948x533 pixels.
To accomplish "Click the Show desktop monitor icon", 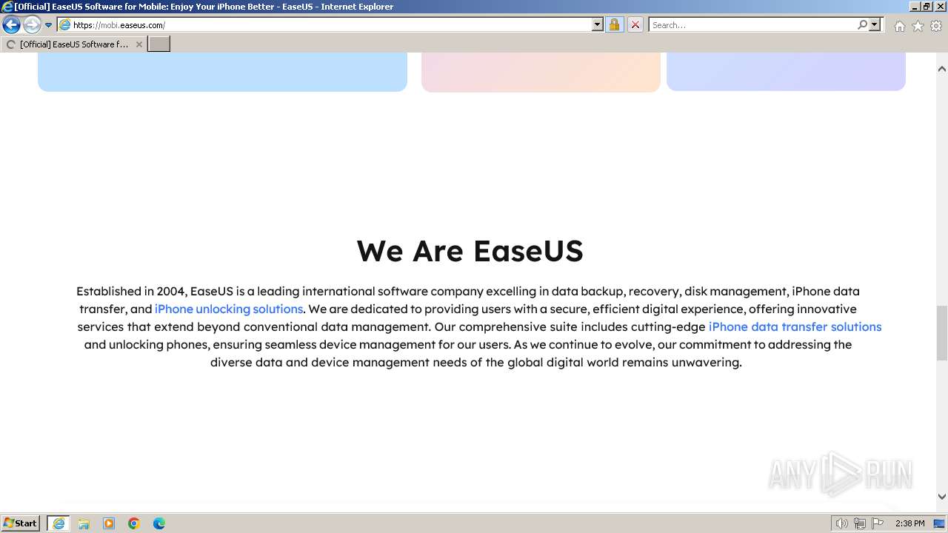I will (940, 523).
